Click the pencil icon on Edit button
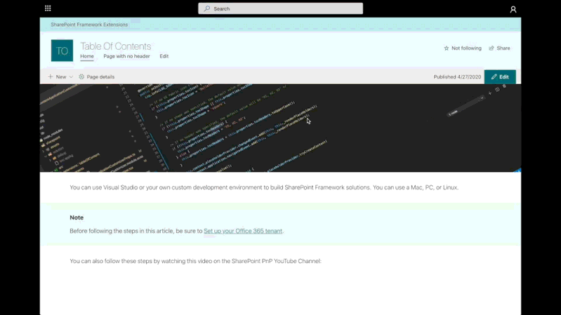 tap(494, 76)
